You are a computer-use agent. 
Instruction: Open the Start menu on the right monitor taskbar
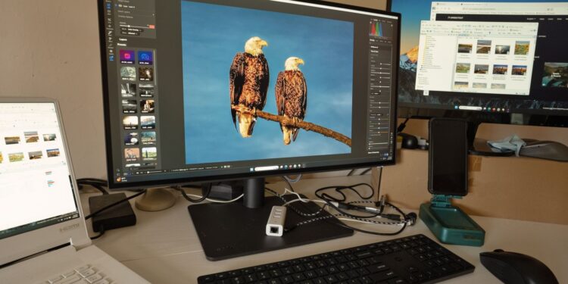coord(455,108)
